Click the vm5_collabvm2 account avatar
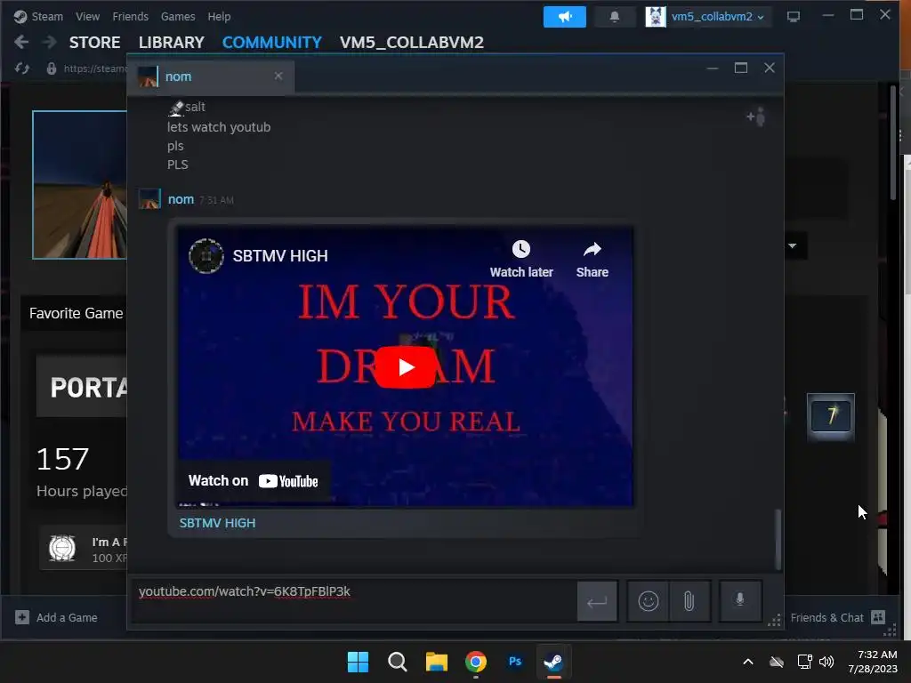Viewport: 911px width, 683px height. [656, 17]
